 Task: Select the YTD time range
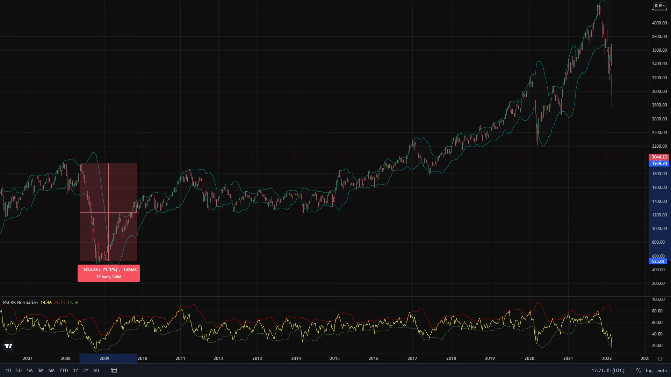[x=64, y=370]
